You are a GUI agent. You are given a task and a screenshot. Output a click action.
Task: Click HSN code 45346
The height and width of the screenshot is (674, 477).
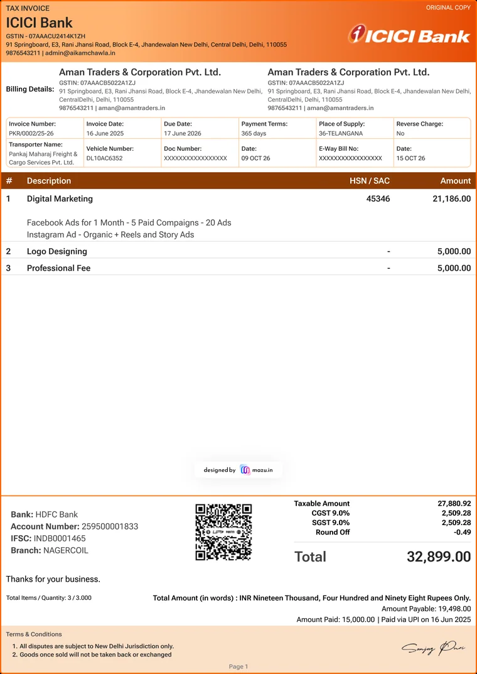[378, 198]
